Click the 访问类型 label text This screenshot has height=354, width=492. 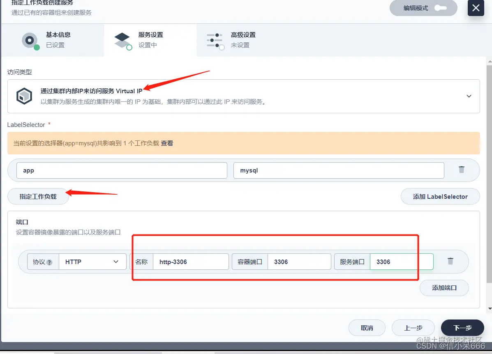click(19, 72)
